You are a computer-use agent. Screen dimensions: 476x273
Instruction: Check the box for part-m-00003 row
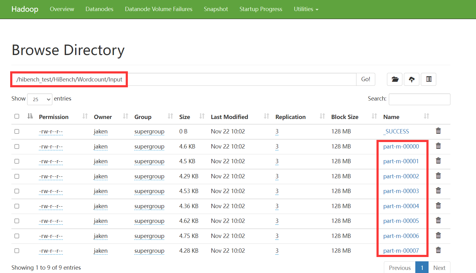(x=17, y=191)
